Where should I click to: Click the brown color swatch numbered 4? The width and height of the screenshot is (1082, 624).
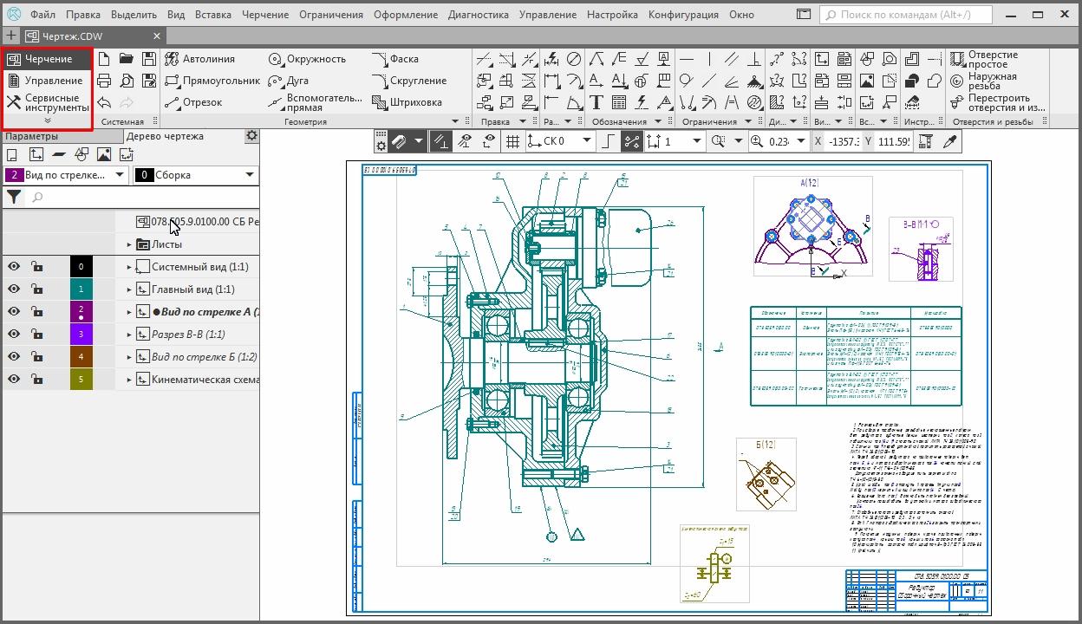tap(81, 357)
